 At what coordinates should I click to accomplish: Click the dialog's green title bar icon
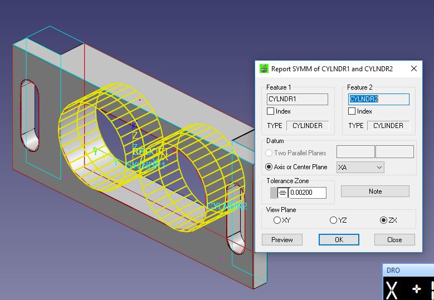tap(264, 69)
